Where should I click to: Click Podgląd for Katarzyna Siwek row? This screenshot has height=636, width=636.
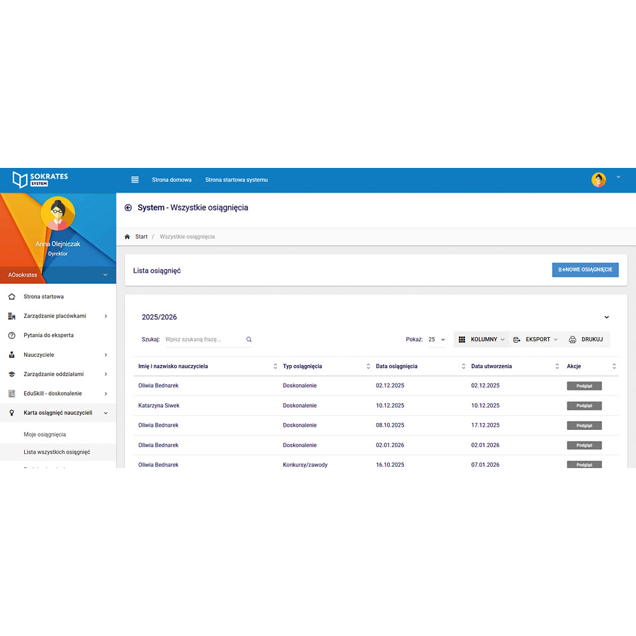[x=584, y=406]
